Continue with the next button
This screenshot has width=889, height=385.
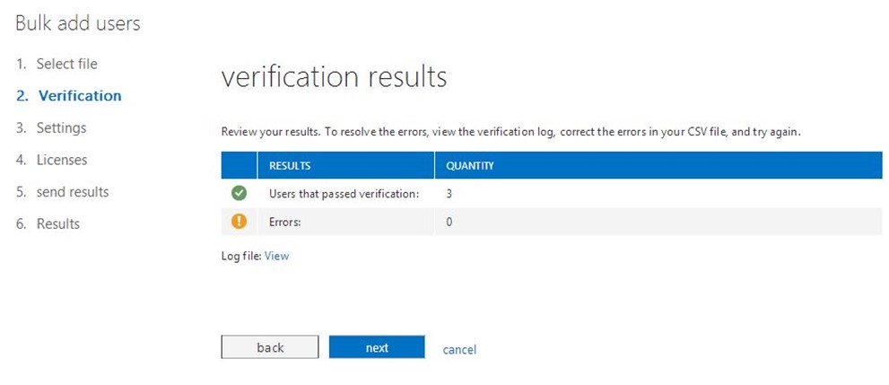[x=377, y=347]
